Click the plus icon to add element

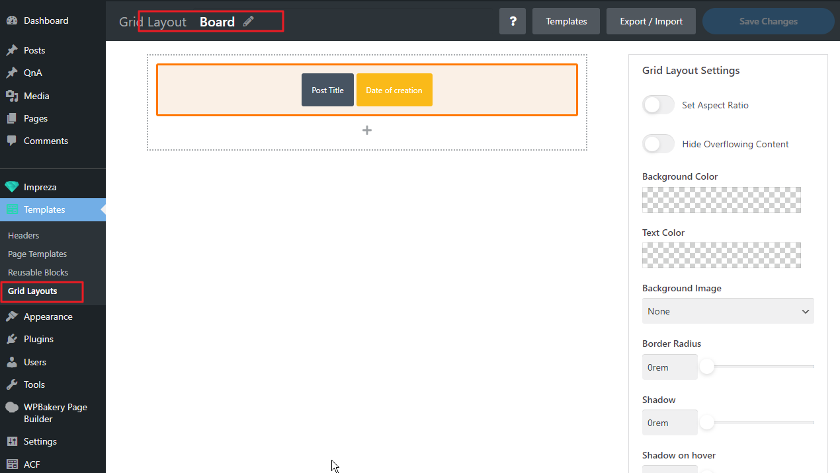[367, 130]
